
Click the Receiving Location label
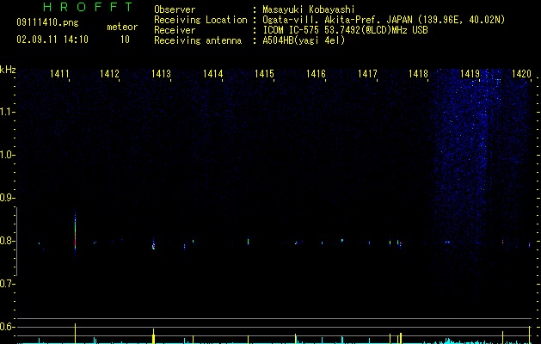click(200, 20)
